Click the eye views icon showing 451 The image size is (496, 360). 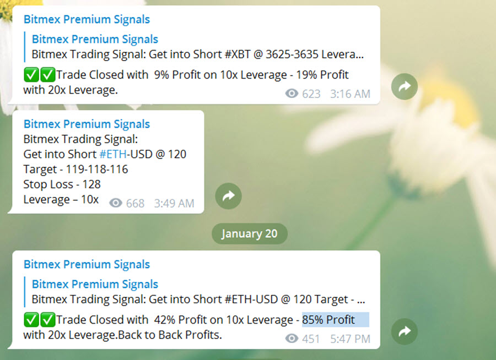coord(292,339)
